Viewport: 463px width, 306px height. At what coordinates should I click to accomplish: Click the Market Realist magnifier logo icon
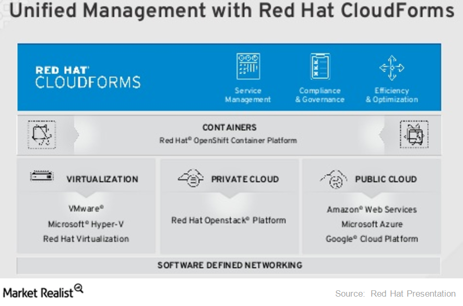point(78,288)
